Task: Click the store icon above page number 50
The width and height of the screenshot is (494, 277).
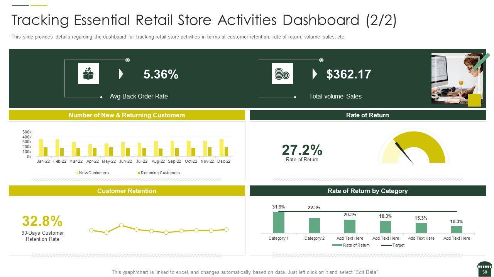Action: point(484,265)
